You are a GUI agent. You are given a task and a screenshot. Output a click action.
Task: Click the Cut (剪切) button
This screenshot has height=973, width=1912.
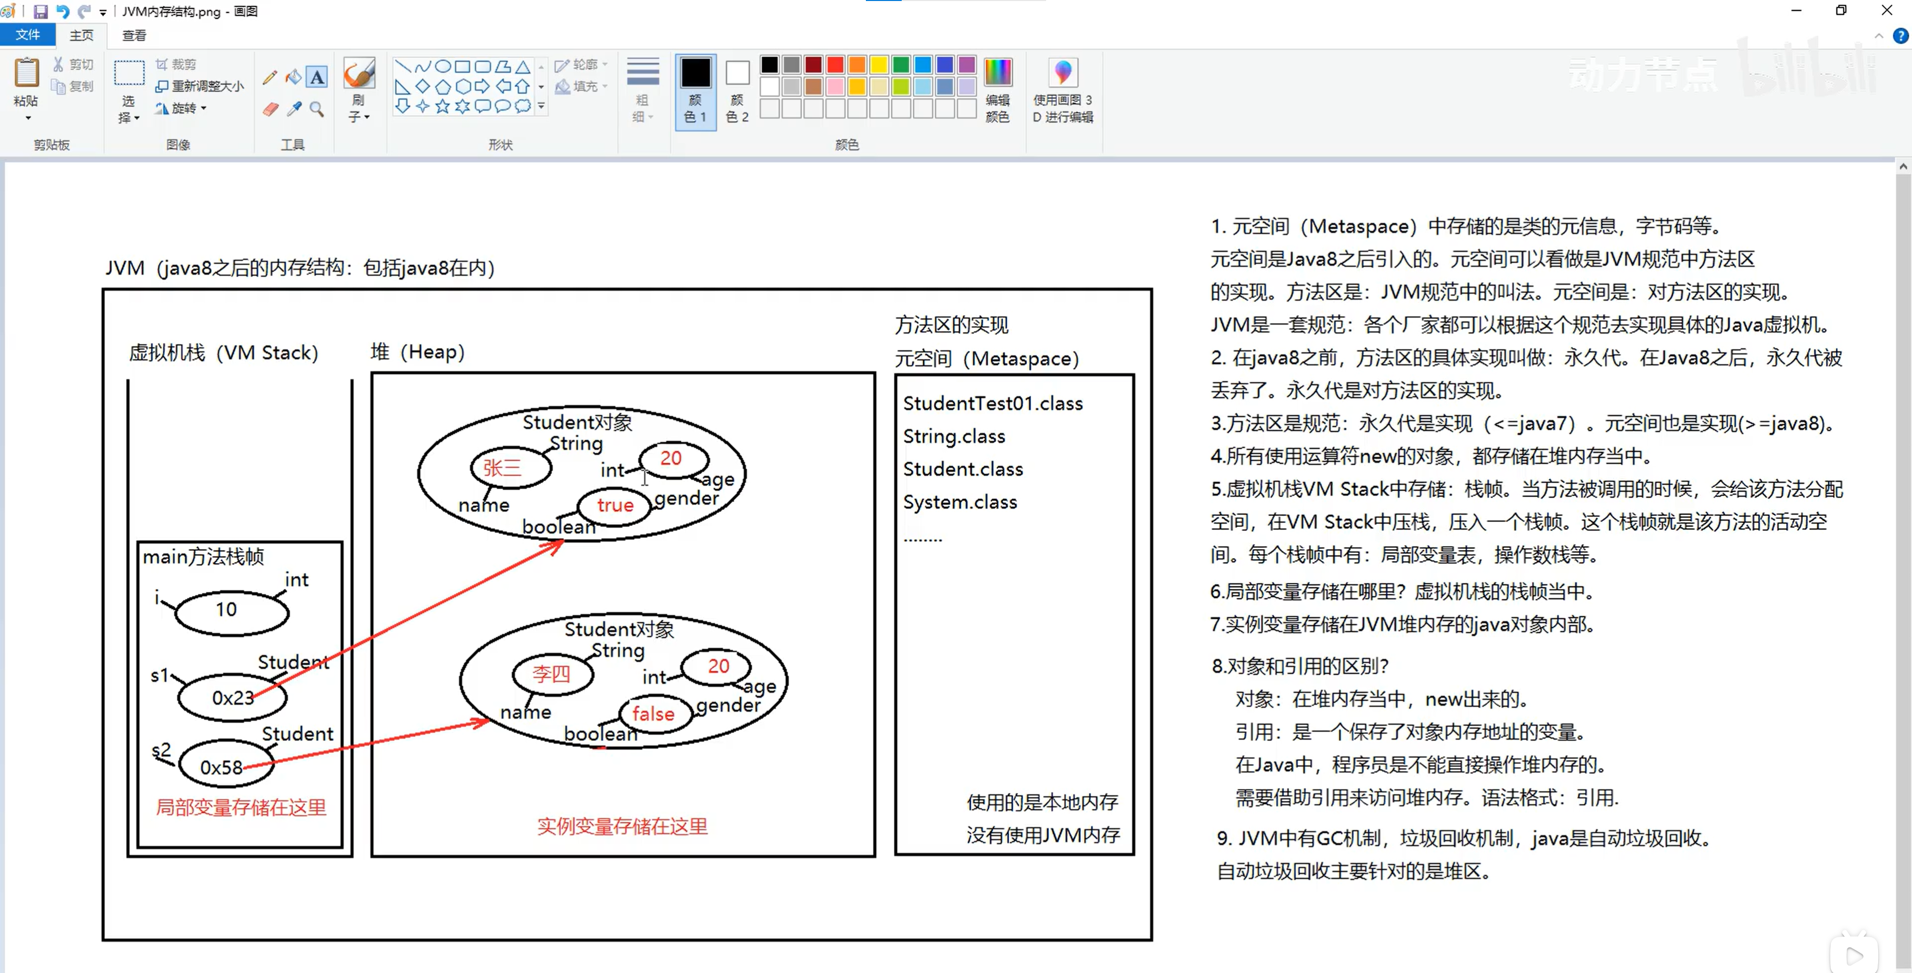73,65
